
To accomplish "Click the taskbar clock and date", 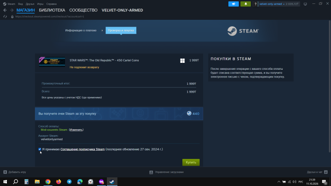I will [312, 182].
